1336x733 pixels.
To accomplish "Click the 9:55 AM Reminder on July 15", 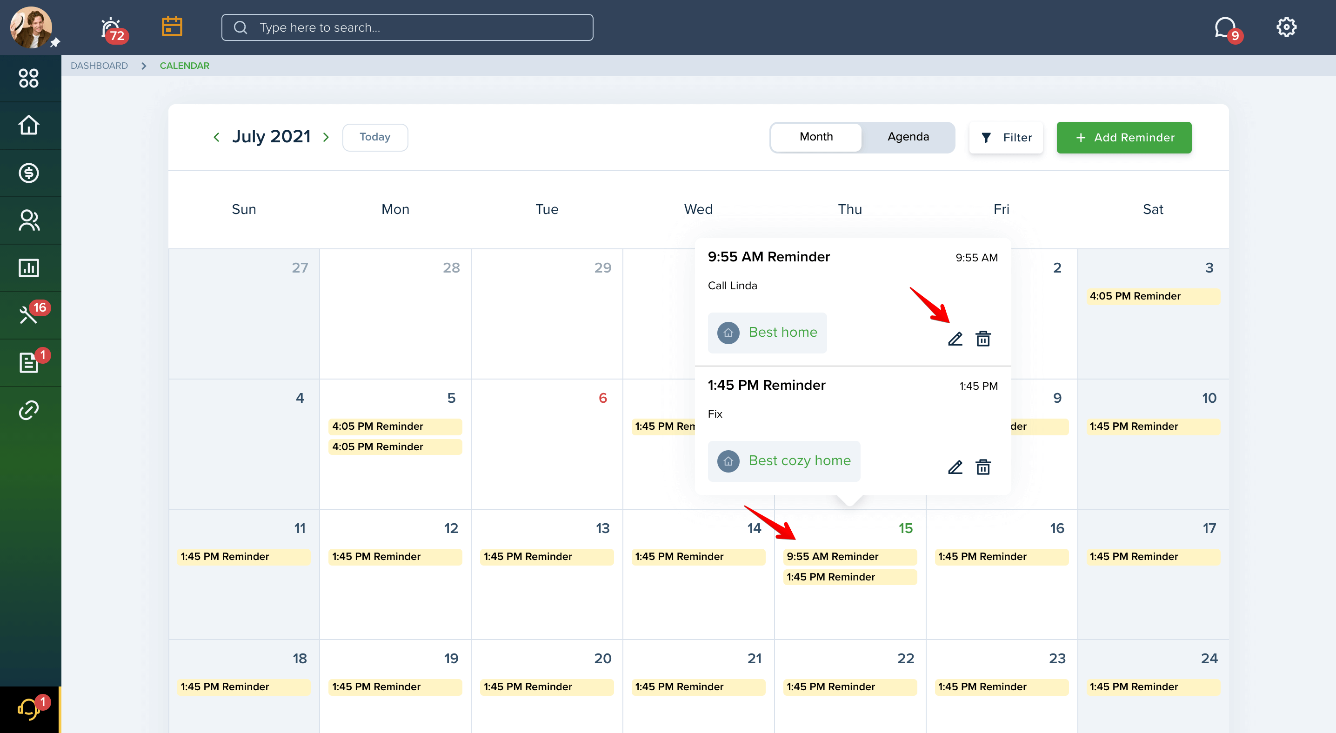I will [x=849, y=557].
